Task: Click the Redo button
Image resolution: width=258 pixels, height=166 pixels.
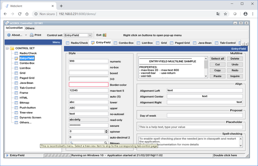Action: point(235,71)
